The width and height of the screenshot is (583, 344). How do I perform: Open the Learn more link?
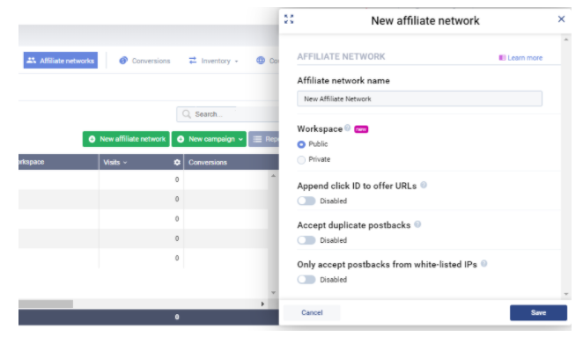pyautogui.click(x=520, y=58)
